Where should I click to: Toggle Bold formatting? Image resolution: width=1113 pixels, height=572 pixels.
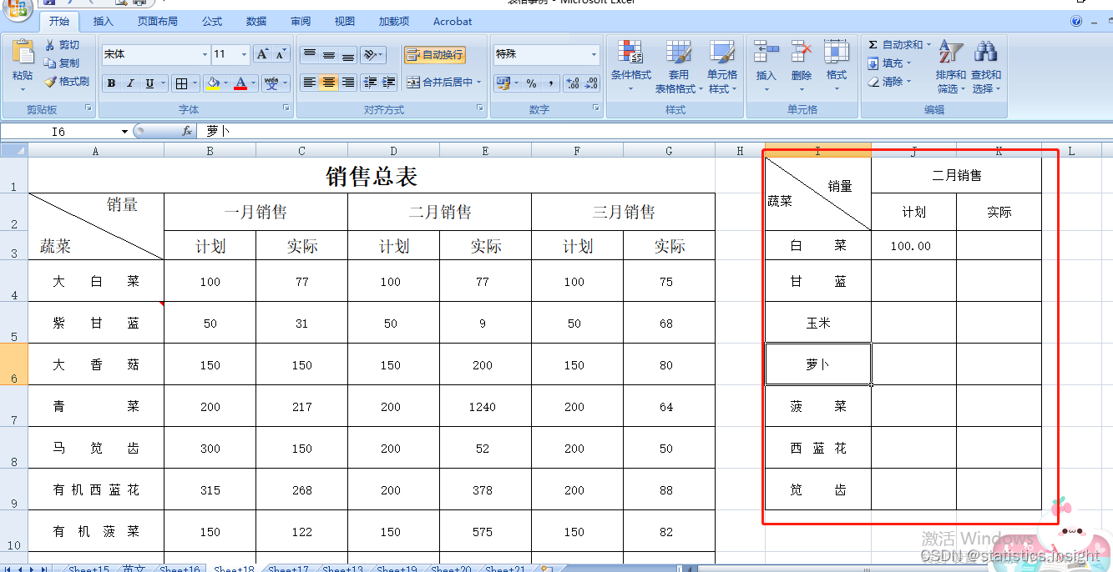[112, 83]
